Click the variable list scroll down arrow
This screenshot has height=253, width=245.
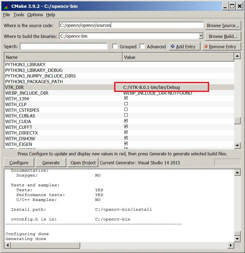[237, 146]
